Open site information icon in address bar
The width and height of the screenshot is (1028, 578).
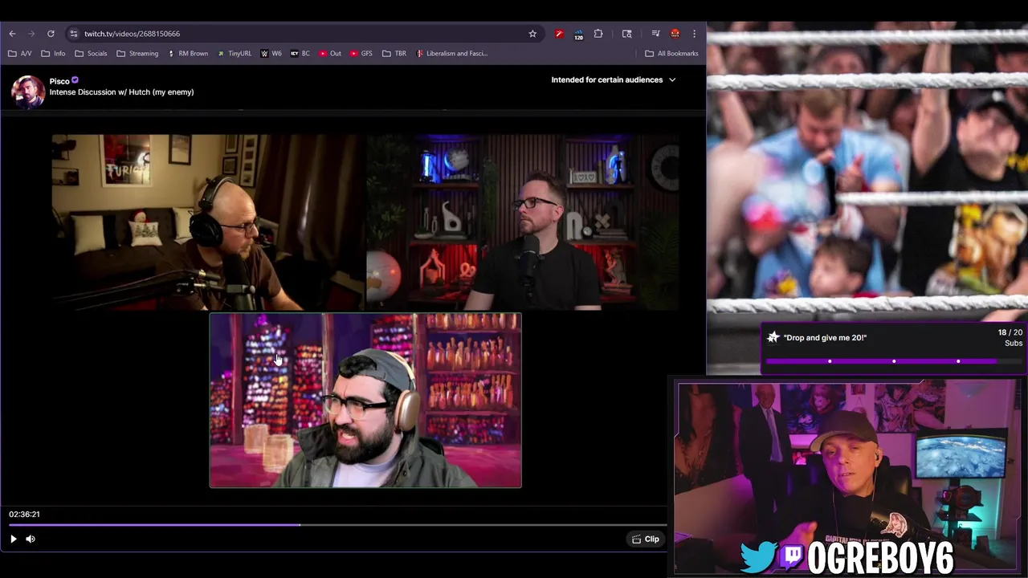click(x=74, y=34)
